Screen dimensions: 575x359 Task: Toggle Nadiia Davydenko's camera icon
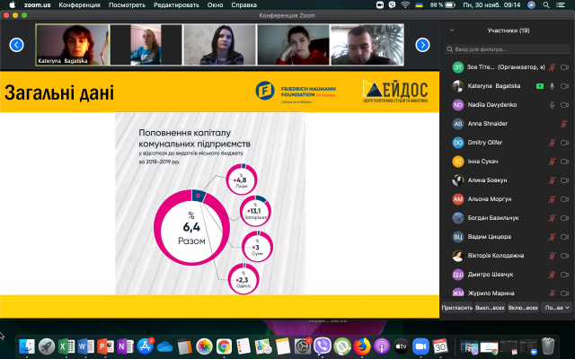[565, 105]
